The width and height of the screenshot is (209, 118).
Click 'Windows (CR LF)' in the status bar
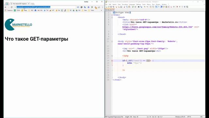180,117
